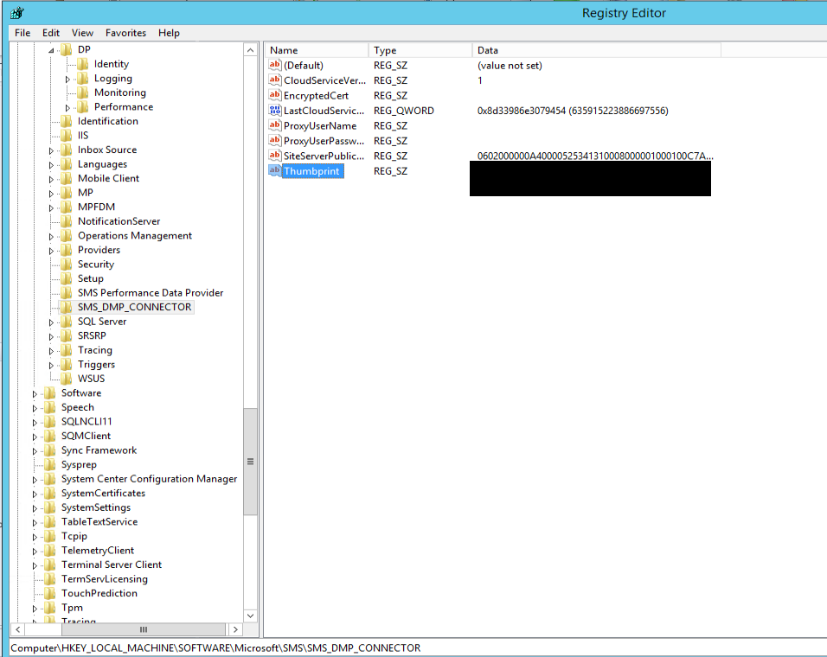Expand the Mobile Client key
Image resolution: width=827 pixels, height=657 pixels.
(51, 179)
